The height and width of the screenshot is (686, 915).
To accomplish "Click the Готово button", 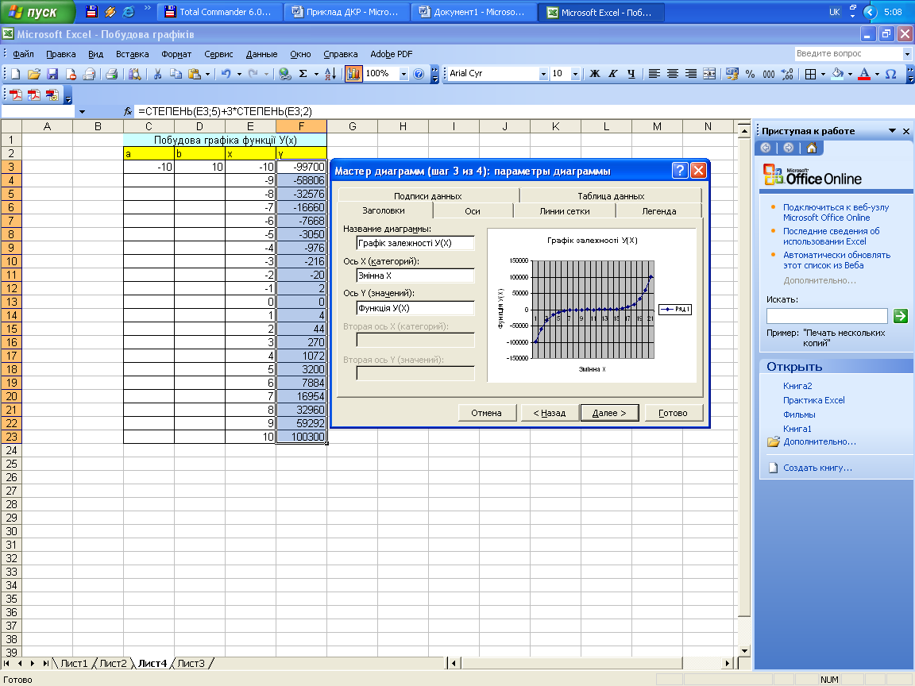I will pos(673,413).
